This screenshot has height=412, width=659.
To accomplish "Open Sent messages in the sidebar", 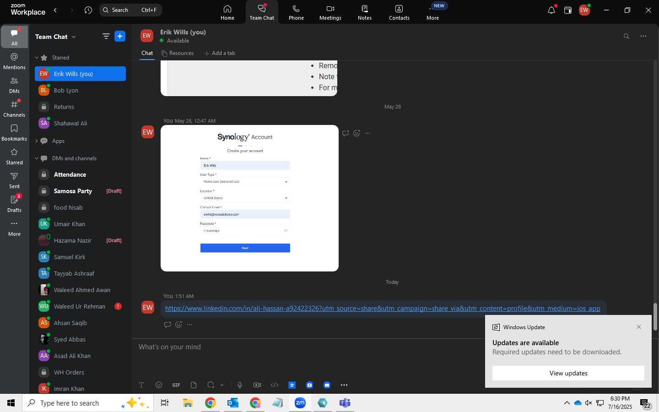I will [x=14, y=180].
